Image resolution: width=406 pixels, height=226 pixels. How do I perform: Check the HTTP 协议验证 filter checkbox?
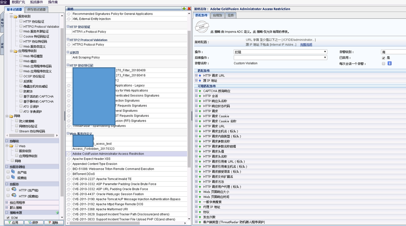click(x=21, y=21)
